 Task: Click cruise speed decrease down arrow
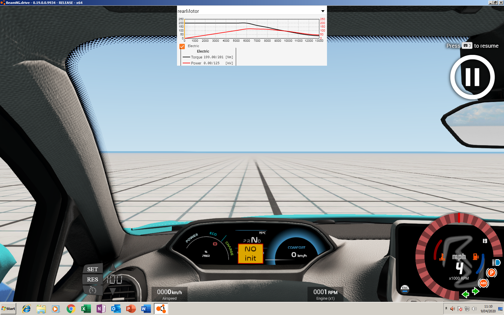(112, 291)
